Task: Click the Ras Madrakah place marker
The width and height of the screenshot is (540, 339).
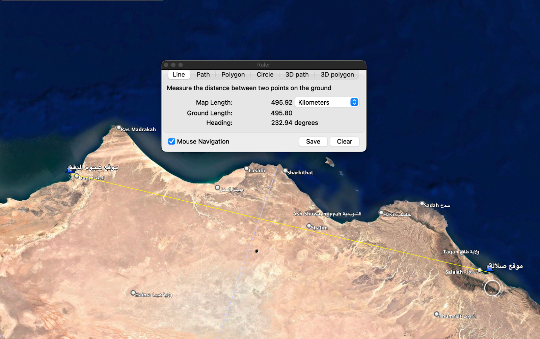Action: click(119, 128)
